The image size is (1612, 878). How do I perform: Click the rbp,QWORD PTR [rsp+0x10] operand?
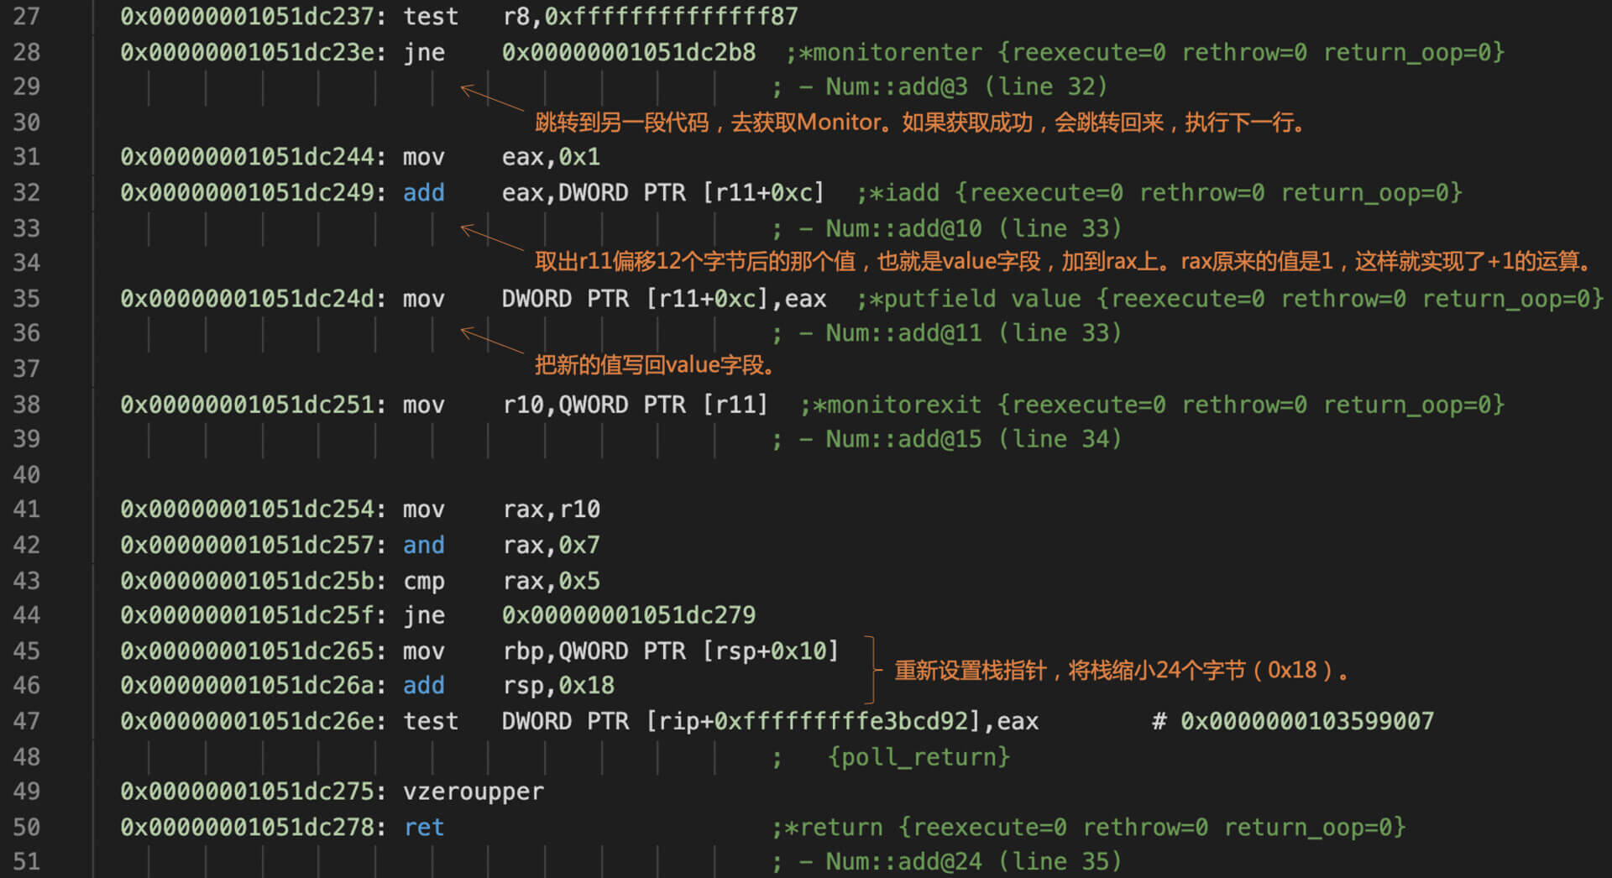670,651
